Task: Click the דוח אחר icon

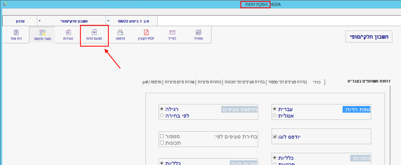Action: tap(16, 35)
